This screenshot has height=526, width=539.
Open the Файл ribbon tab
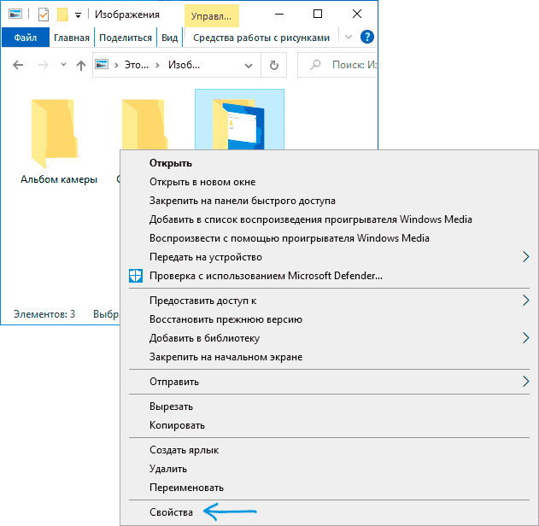click(x=26, y=38)
